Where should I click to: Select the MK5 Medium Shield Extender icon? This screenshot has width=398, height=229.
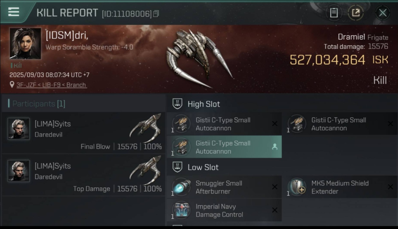(x=297, y=187)
